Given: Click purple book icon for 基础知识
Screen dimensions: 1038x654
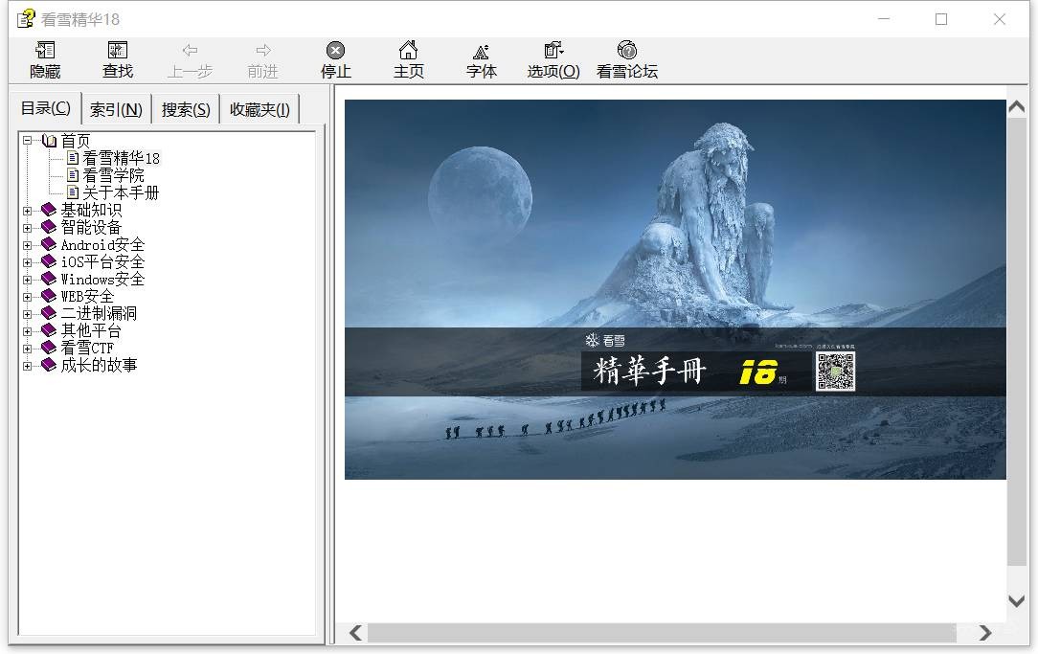Looking at the screenshot, I should point(49,210).
